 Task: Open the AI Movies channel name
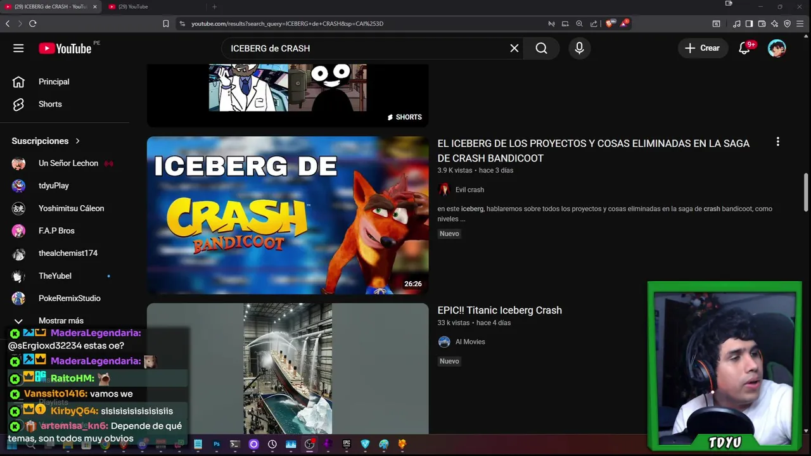(x=470, y=342)
